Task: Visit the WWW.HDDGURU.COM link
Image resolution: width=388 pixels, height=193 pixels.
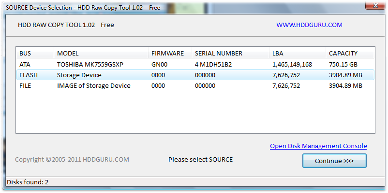Action: 309,25
